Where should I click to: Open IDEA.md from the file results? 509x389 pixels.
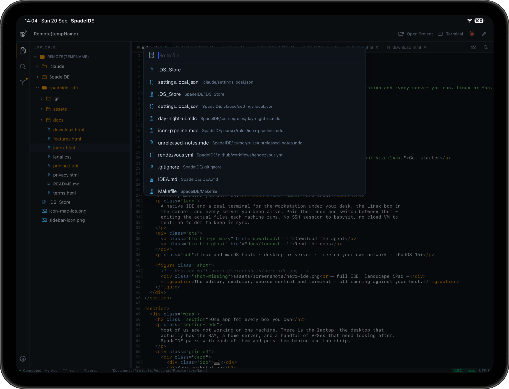tap(254, 179)
